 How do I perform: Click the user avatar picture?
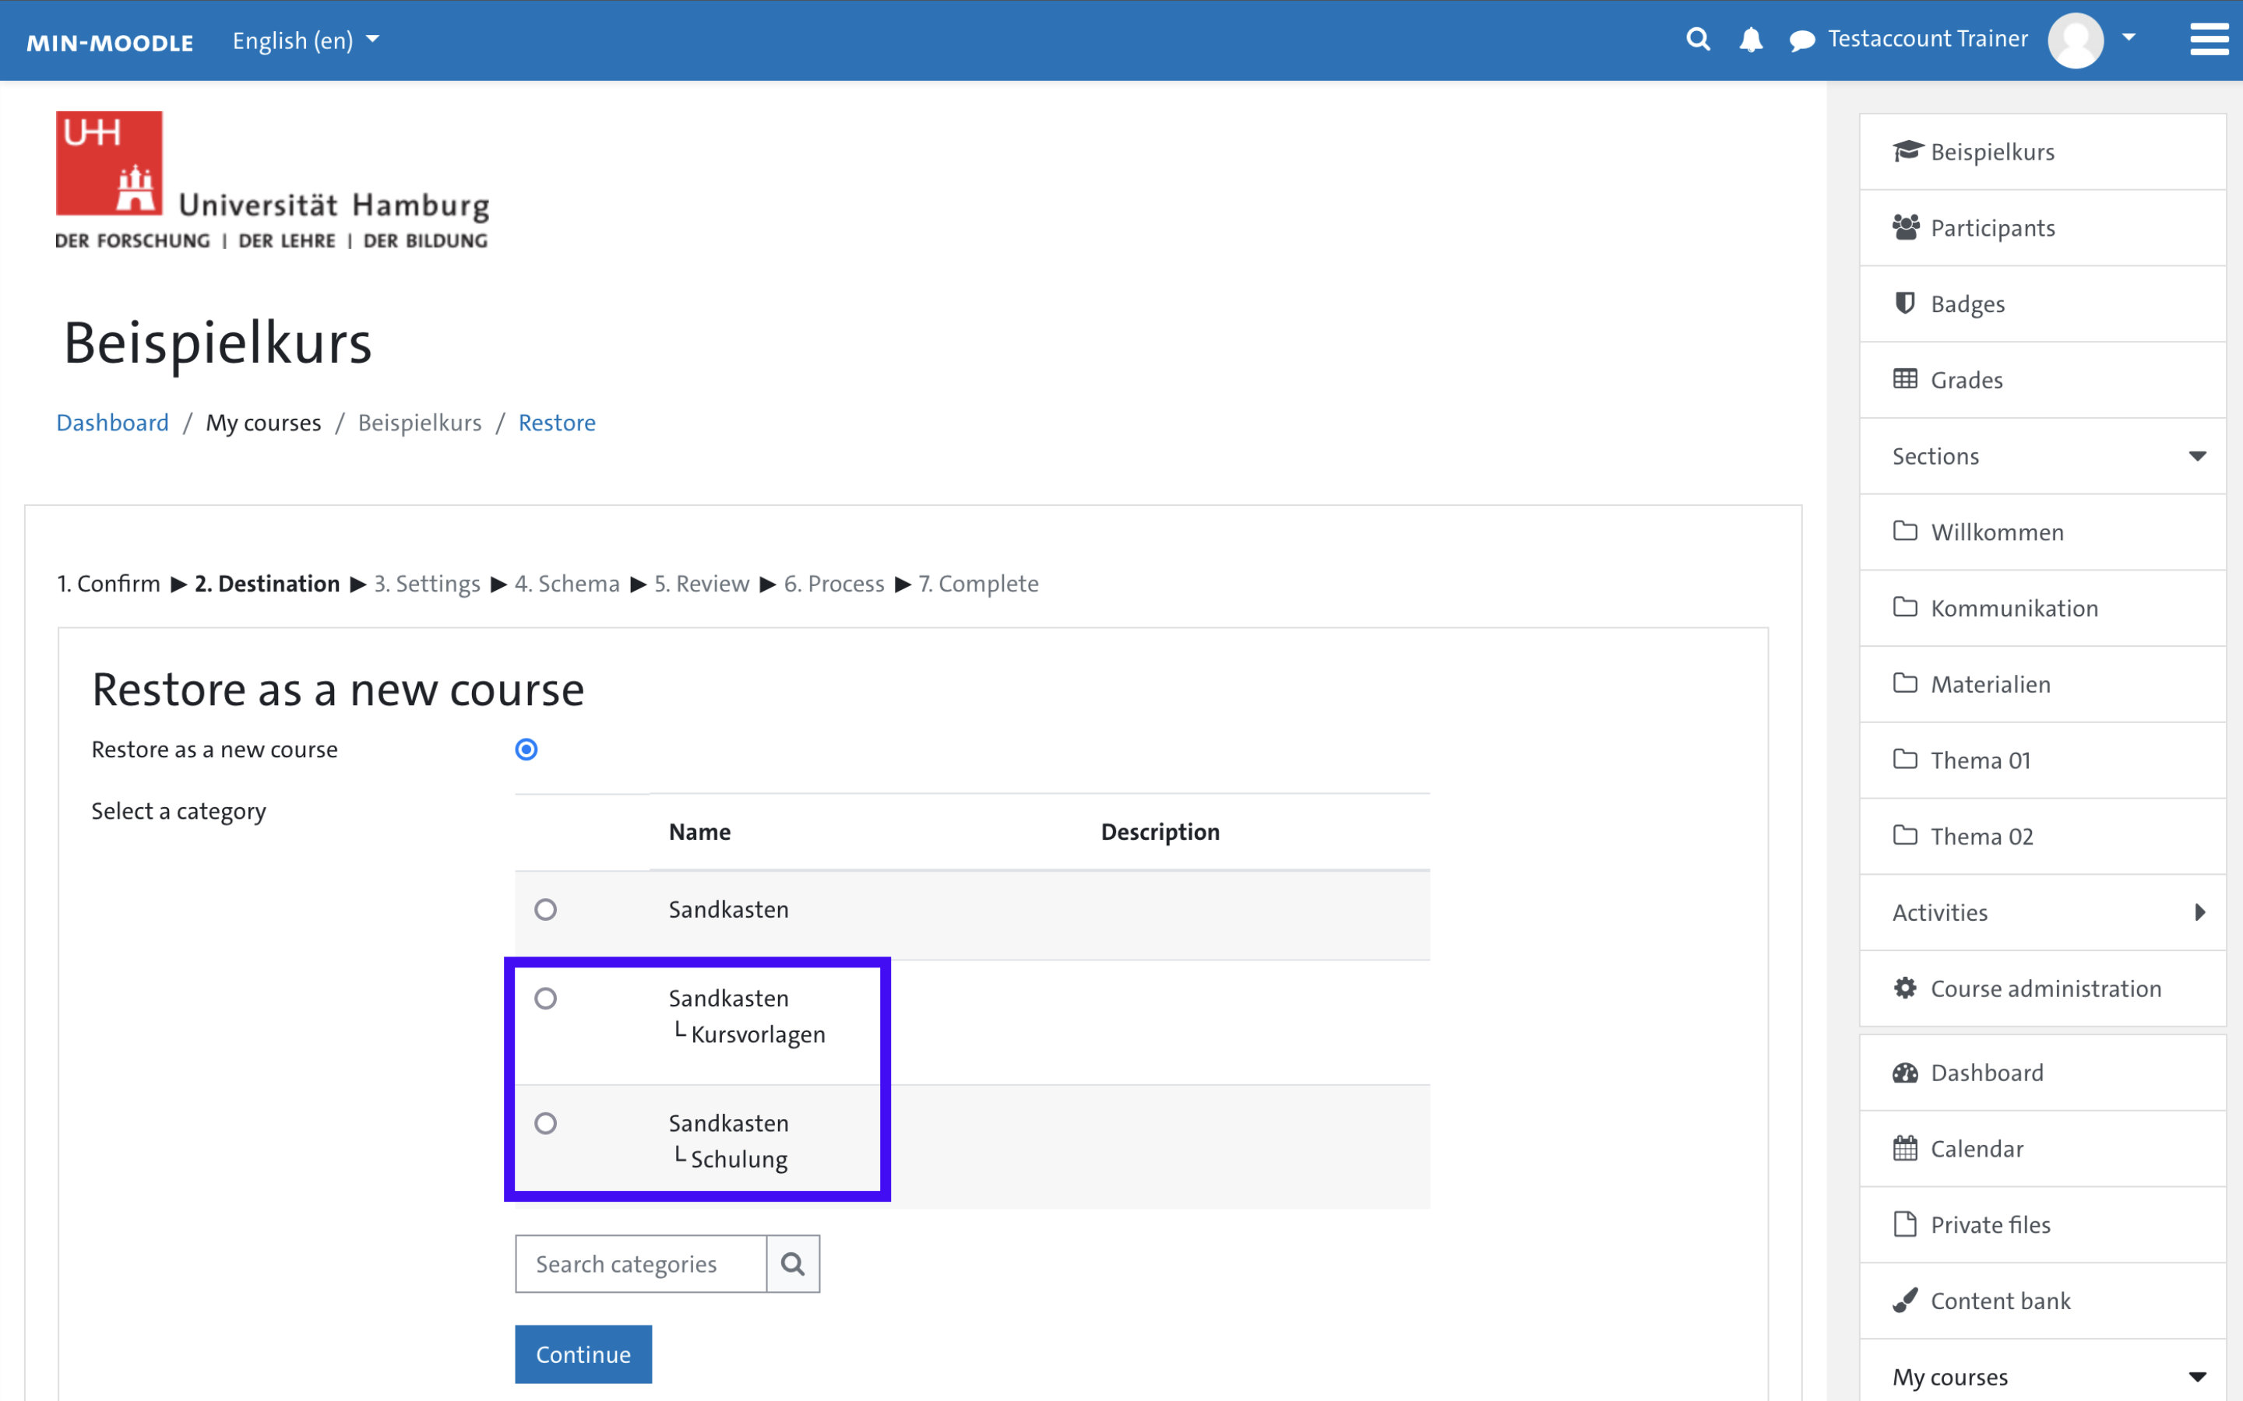click(2076, 40)
